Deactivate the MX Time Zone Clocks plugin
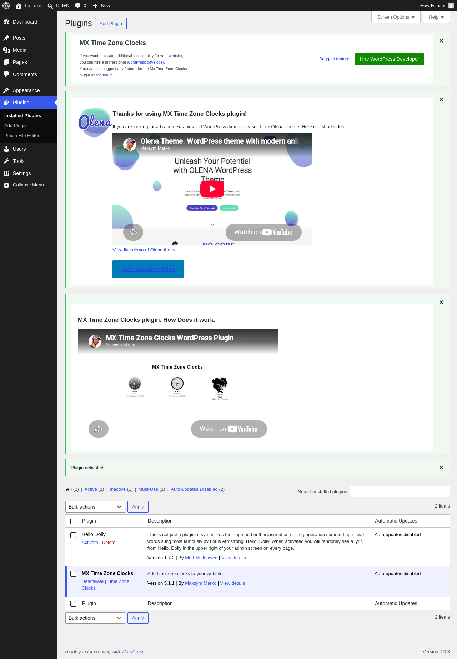Screen dimensions: 457x659 point(92,581)
